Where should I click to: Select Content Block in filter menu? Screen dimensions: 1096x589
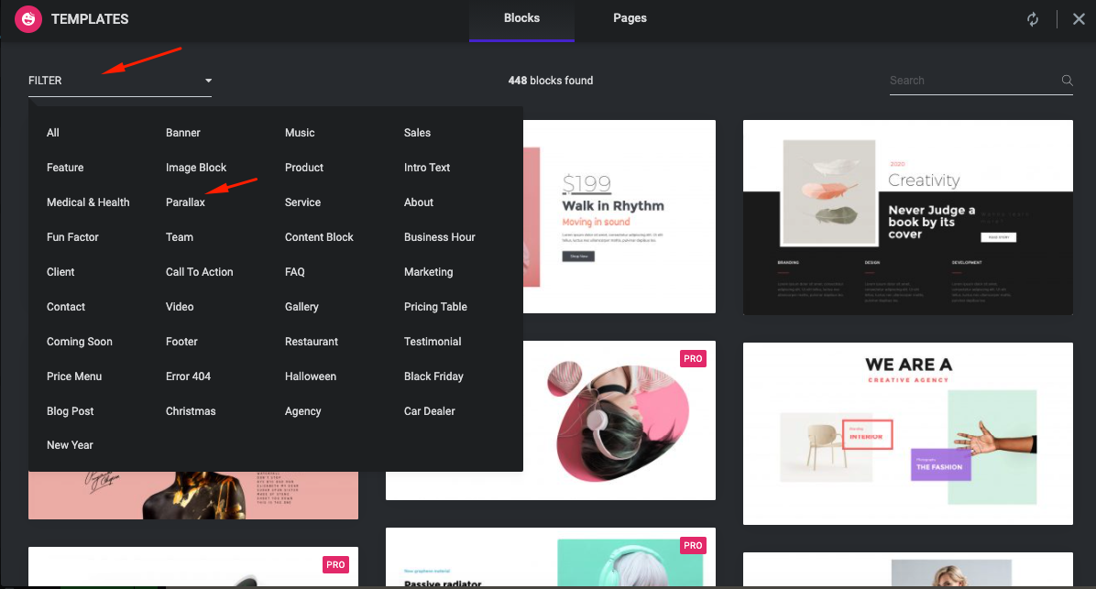tap(320, 237)
